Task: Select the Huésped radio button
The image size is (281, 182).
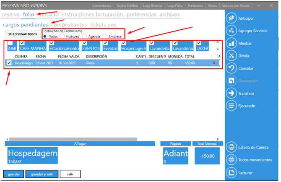Action: pos(62,36)
